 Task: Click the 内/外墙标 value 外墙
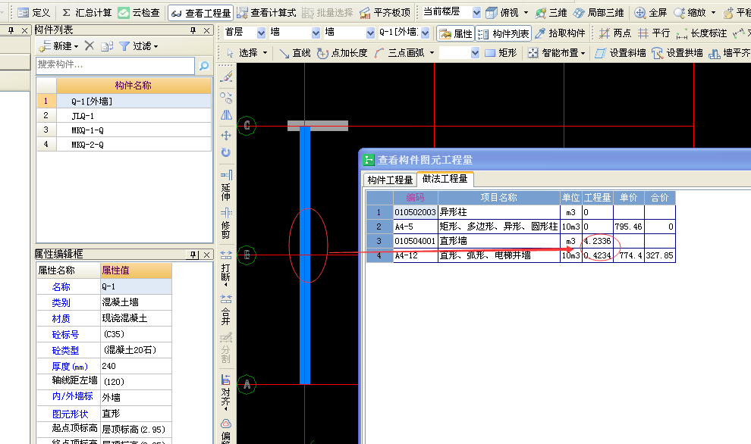(x=136, y=397)
